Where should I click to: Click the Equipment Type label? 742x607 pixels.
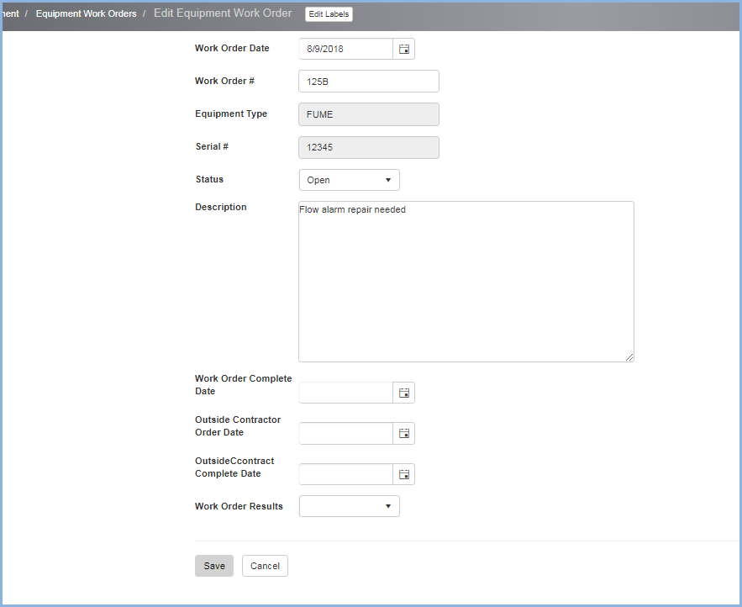[231, 113]
